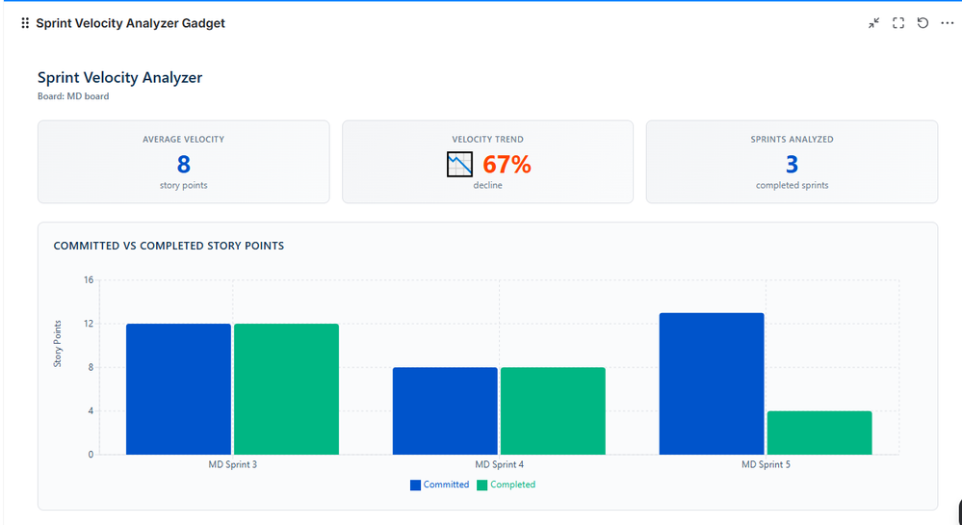Click the MD Sprint 3 completed bar

pos(287,389)
